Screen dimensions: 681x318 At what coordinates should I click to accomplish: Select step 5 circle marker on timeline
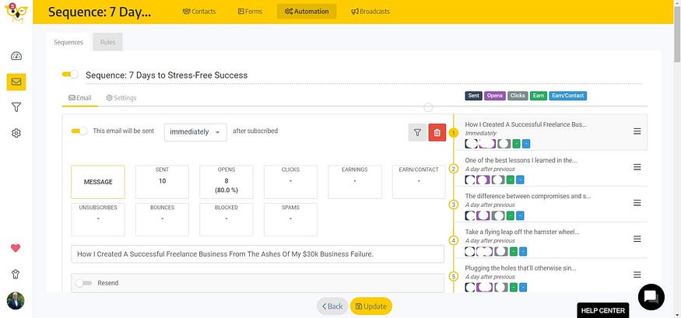[454, 276]
